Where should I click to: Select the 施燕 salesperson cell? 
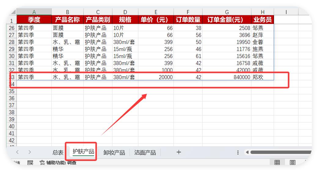click(263, 49)
